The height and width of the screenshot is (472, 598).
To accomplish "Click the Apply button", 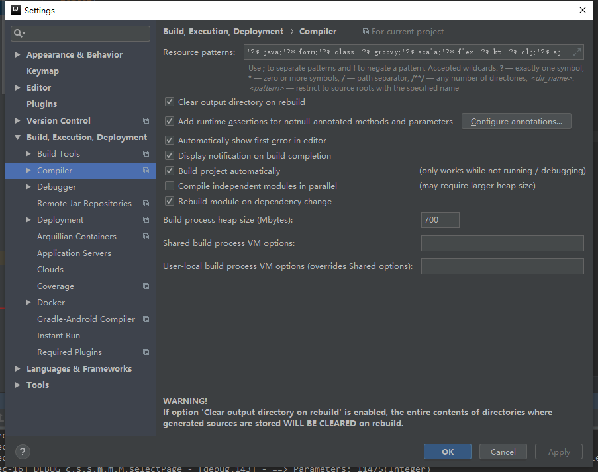I will (x=559, y=452).
